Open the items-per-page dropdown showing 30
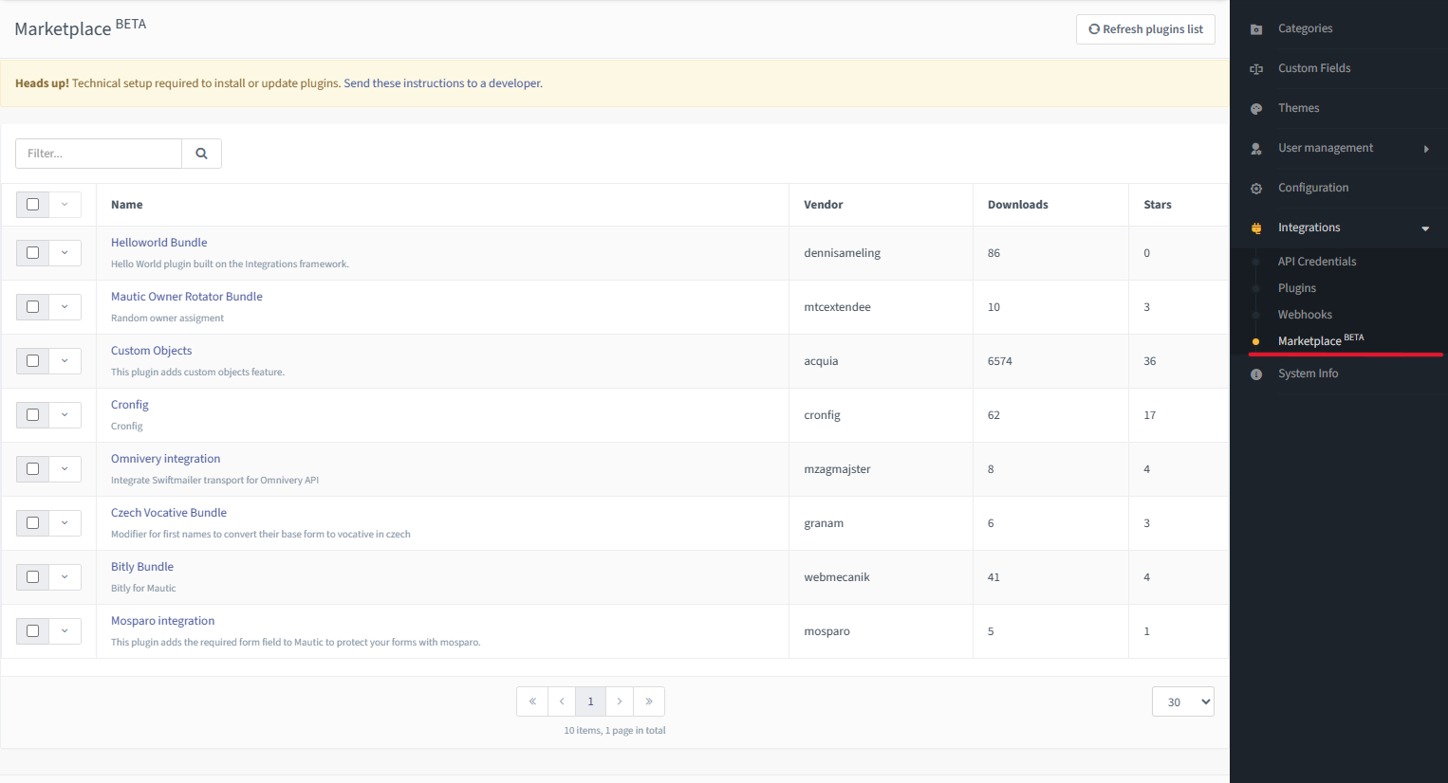The height and width of the screenshot is (783, 1448). (1182, 701)
